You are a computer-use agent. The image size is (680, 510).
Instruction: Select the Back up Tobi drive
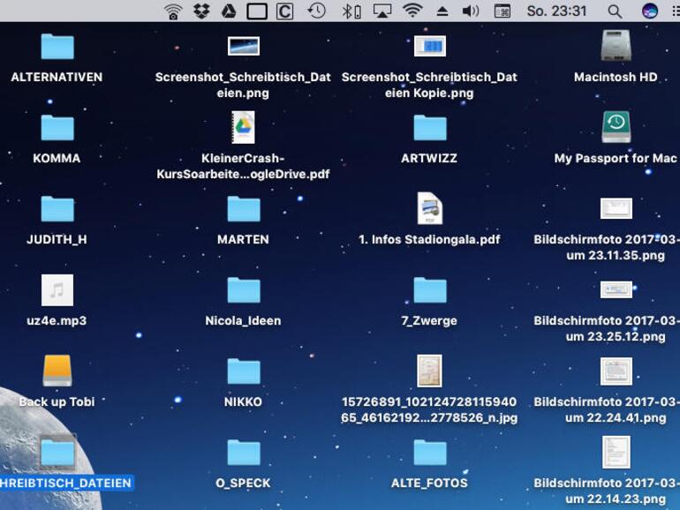pos(57,371)
